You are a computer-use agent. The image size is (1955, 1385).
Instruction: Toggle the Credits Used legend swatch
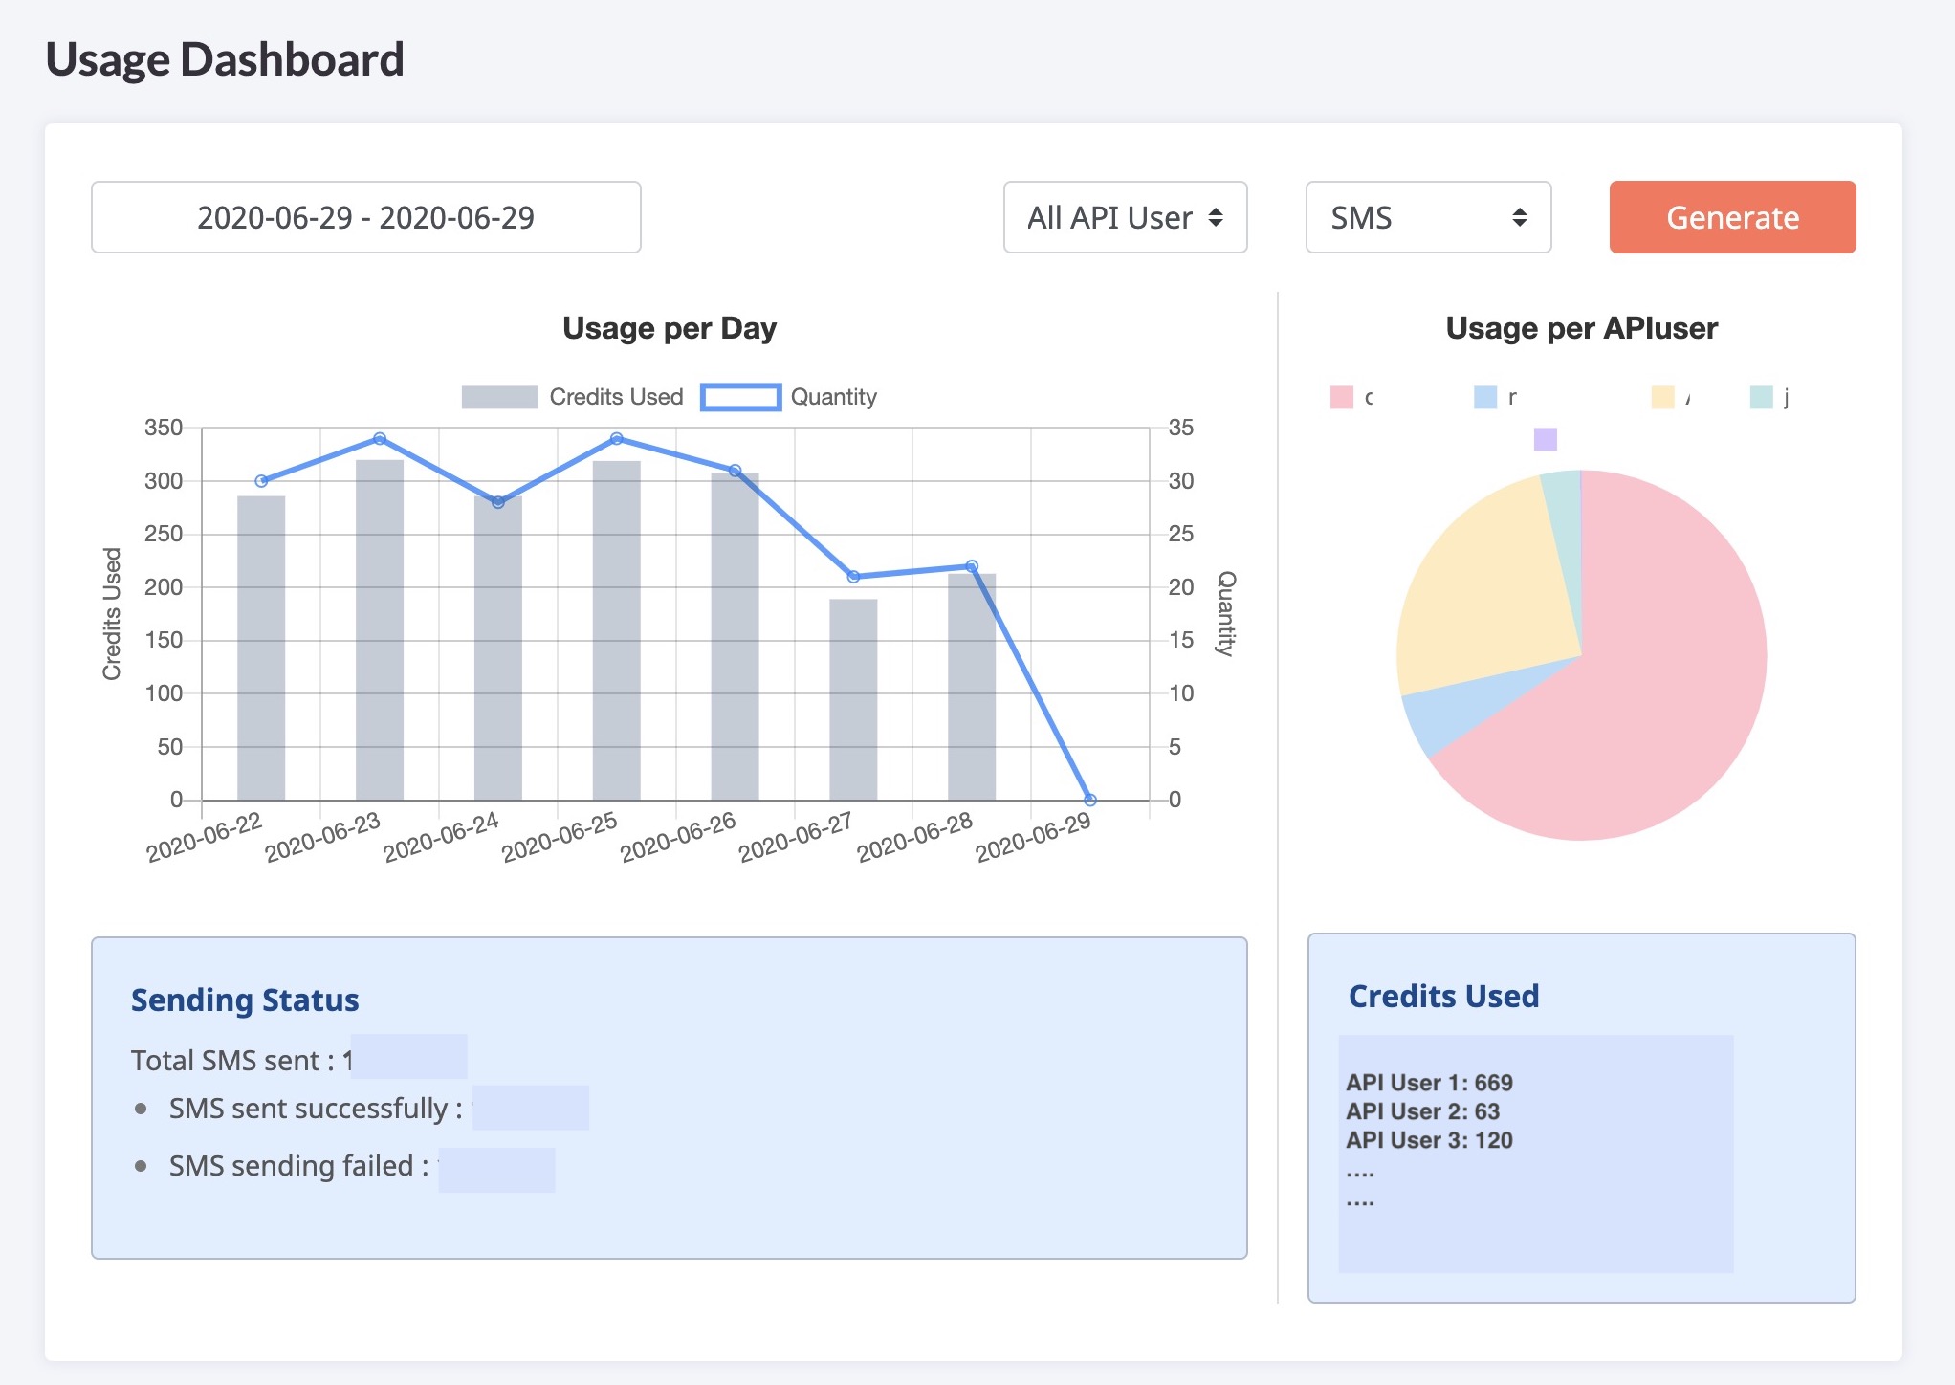click(x=499, y=397)
